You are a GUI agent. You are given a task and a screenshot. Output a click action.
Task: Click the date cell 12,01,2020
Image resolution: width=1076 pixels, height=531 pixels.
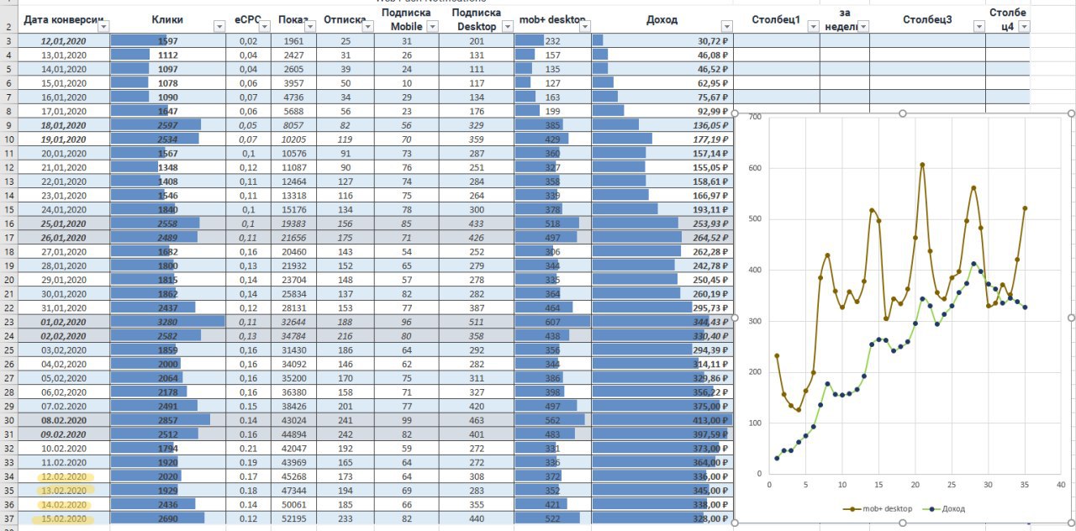pos(64,40)
